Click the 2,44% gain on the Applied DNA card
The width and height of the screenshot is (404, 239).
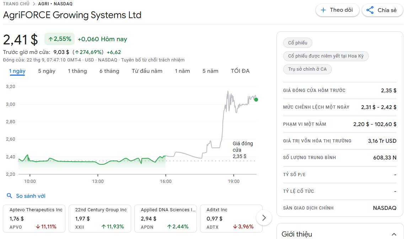pos(178,227)
